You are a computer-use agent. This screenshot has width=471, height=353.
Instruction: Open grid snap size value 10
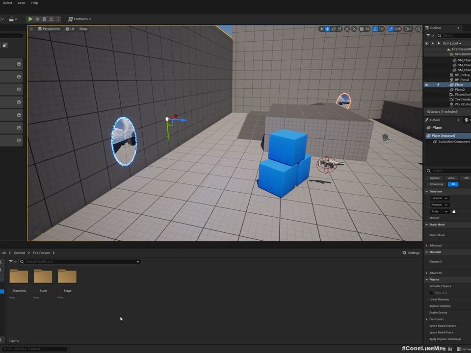click(367, 29)
